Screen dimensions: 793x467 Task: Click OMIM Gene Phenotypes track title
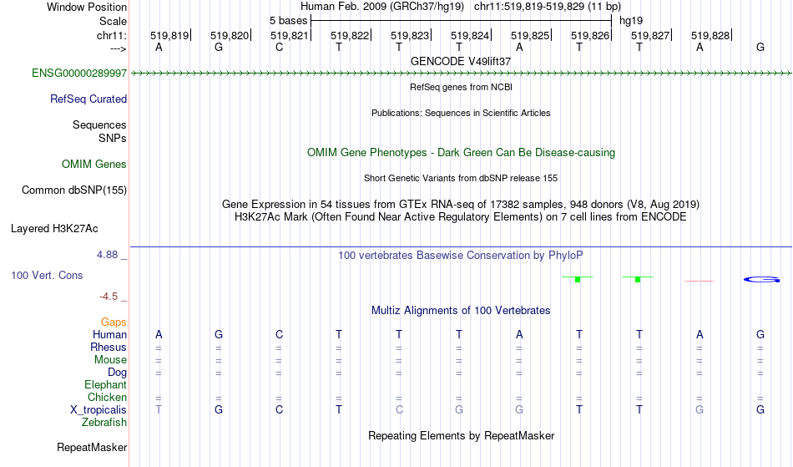click(x=461, y=152)
